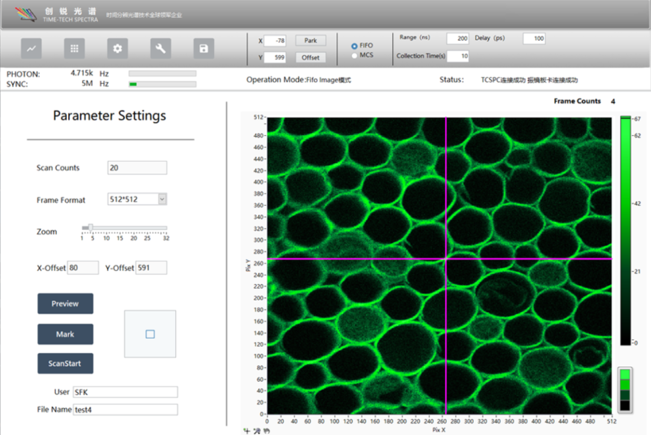The width and height of the screenshot is (651, 435).
Task: Open the Frame Format dropdown arrow
Action: click(162, 199)
